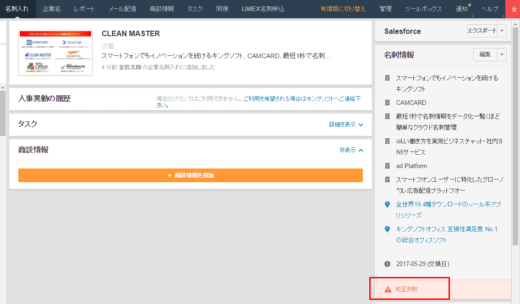Open the エクスポート dropdown arrow

coord(502,31)
